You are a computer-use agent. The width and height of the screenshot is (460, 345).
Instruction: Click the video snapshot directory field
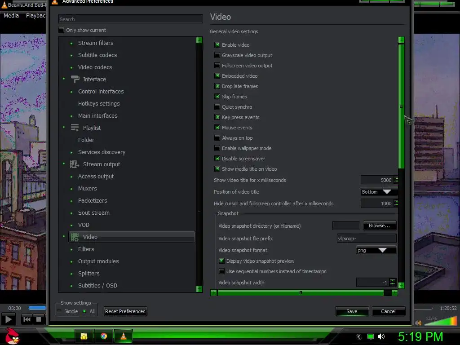click(346, 226)
